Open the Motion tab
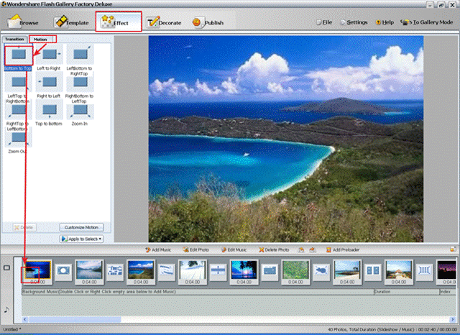This screenshot has width=460, height=335. [41, 39]
